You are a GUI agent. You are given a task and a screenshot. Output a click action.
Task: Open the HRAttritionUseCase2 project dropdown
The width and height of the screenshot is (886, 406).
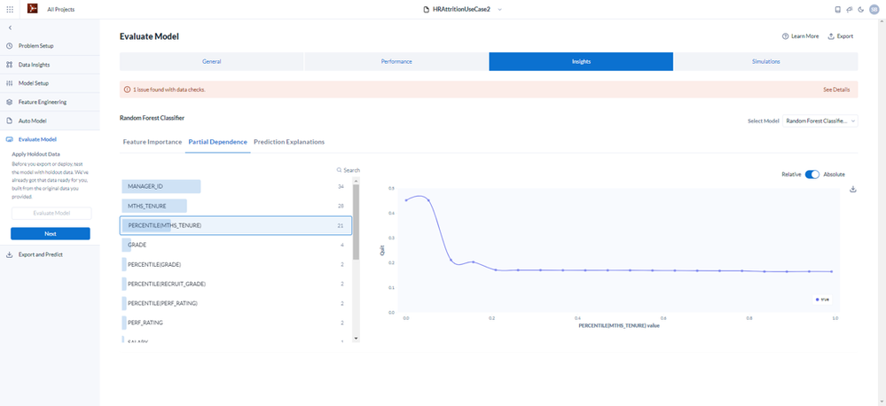[x=463, y=9]
